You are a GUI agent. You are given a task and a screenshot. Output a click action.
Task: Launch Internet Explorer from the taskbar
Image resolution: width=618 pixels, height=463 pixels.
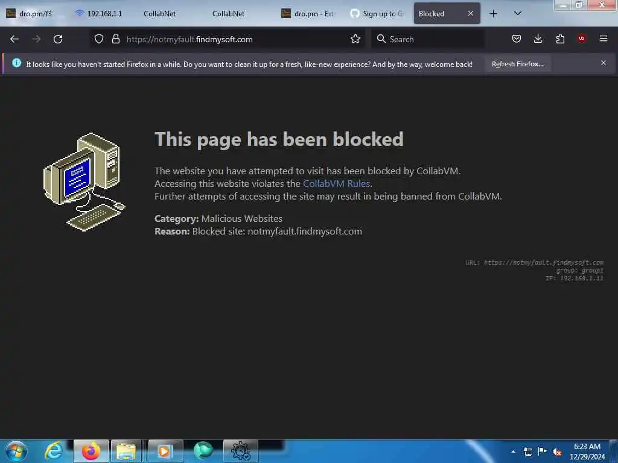[53, 451]
